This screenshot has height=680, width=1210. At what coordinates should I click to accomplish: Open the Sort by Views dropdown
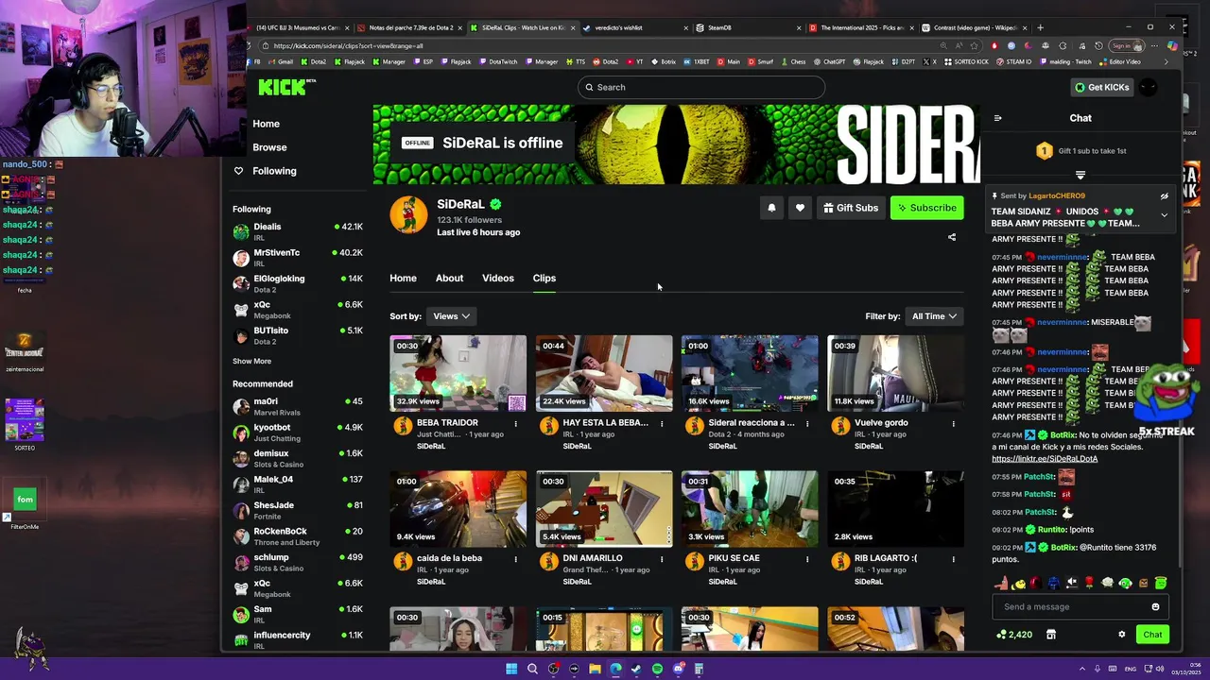click(x=452, y=316)
